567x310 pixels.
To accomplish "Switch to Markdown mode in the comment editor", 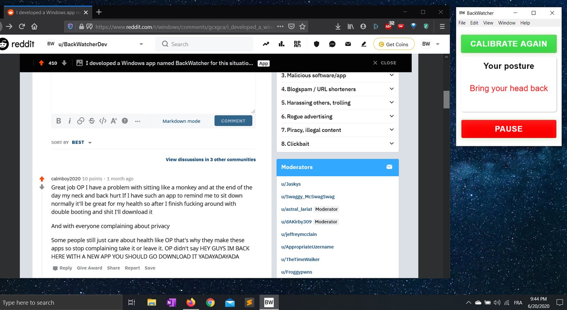I will (181, 120).
